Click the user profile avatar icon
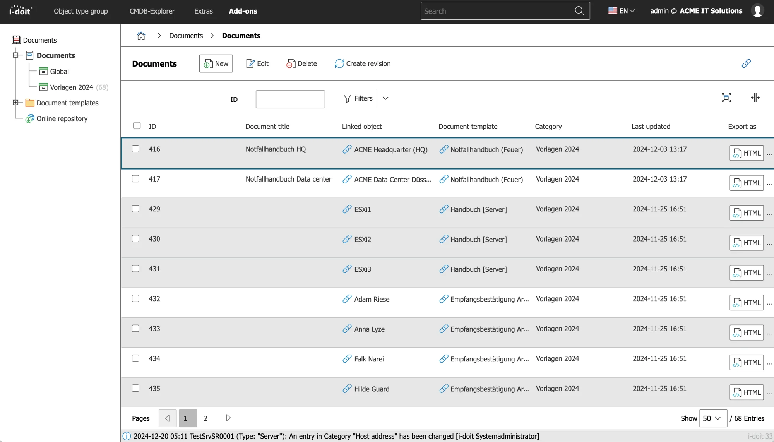The width and height of the screenshot is (774, 442). tap(757, 10)
